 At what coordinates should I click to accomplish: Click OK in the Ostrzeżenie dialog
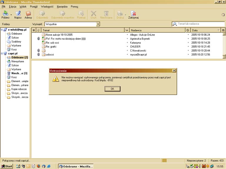click(x=112, y=89)
